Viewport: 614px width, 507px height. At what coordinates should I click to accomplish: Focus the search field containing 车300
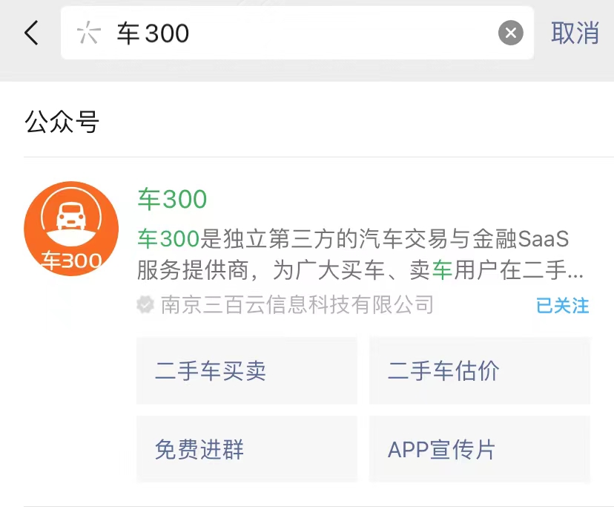click(297, 33)
